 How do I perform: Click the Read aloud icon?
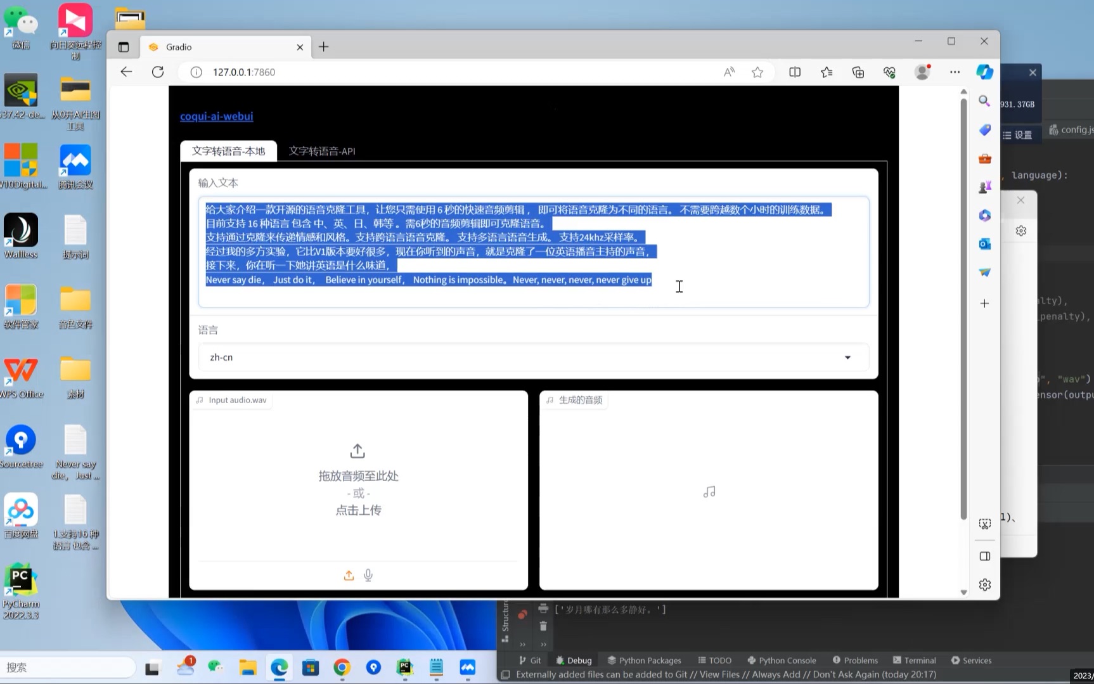(729, 72)
